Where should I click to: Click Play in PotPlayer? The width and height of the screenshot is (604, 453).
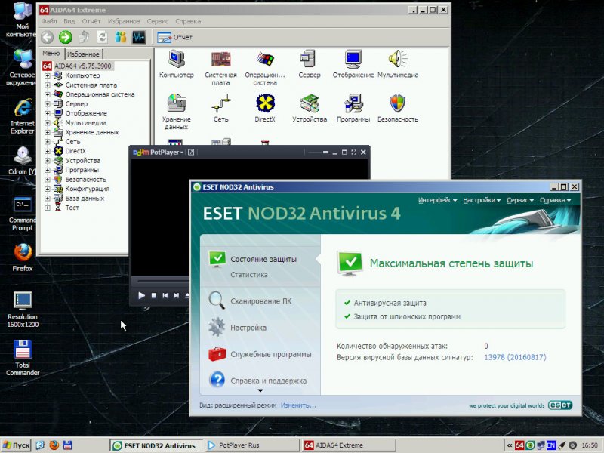(141, 295)
